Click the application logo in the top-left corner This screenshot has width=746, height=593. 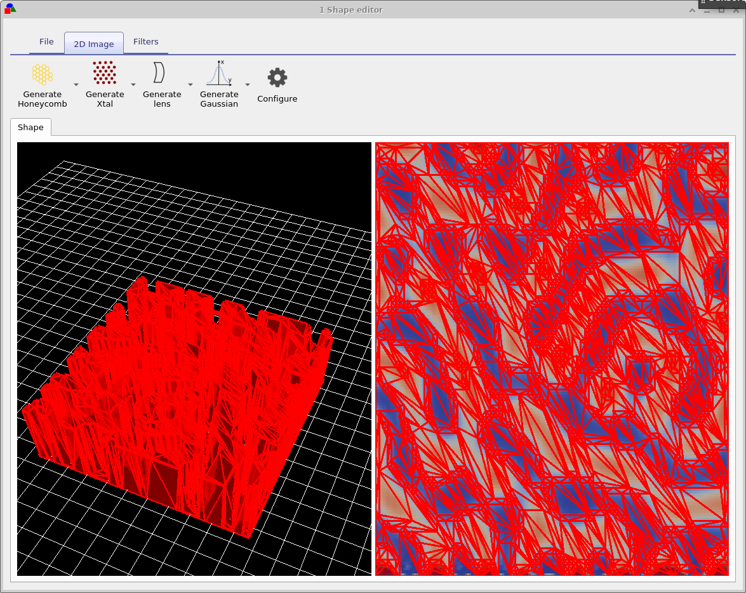coord(10,9)
